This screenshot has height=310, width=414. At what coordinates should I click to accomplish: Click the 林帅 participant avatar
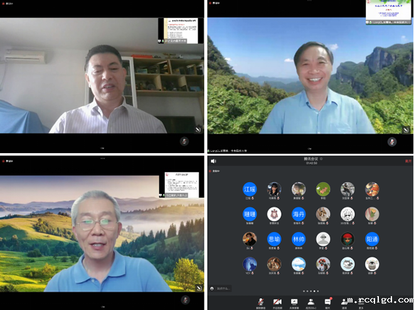pos(299,239)
